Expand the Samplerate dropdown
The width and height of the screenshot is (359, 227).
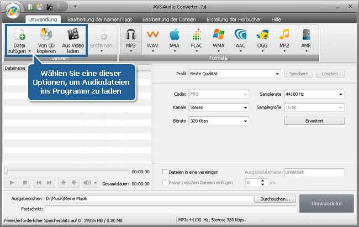tap(314, 94)
